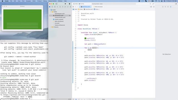Click the green color literal swatch in code
This screenshot has width=178, height=100.
click(x=85, y=38)
